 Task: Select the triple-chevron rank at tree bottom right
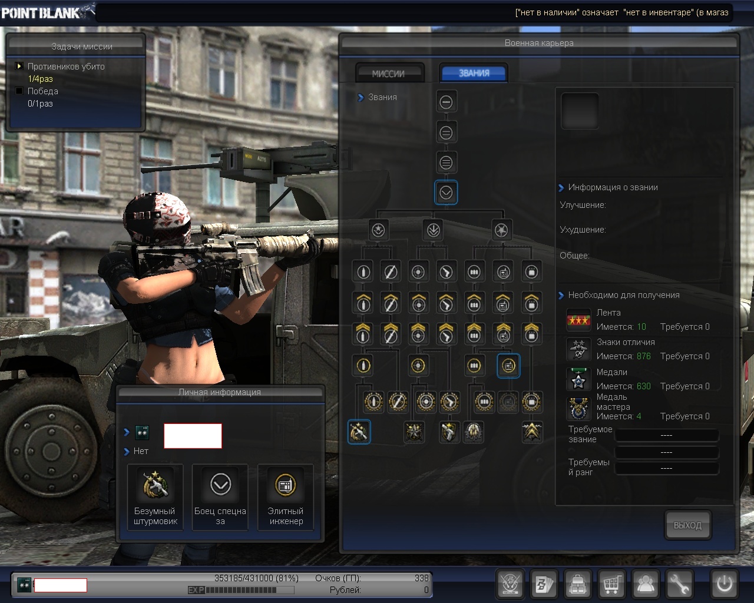coord(531,432)
